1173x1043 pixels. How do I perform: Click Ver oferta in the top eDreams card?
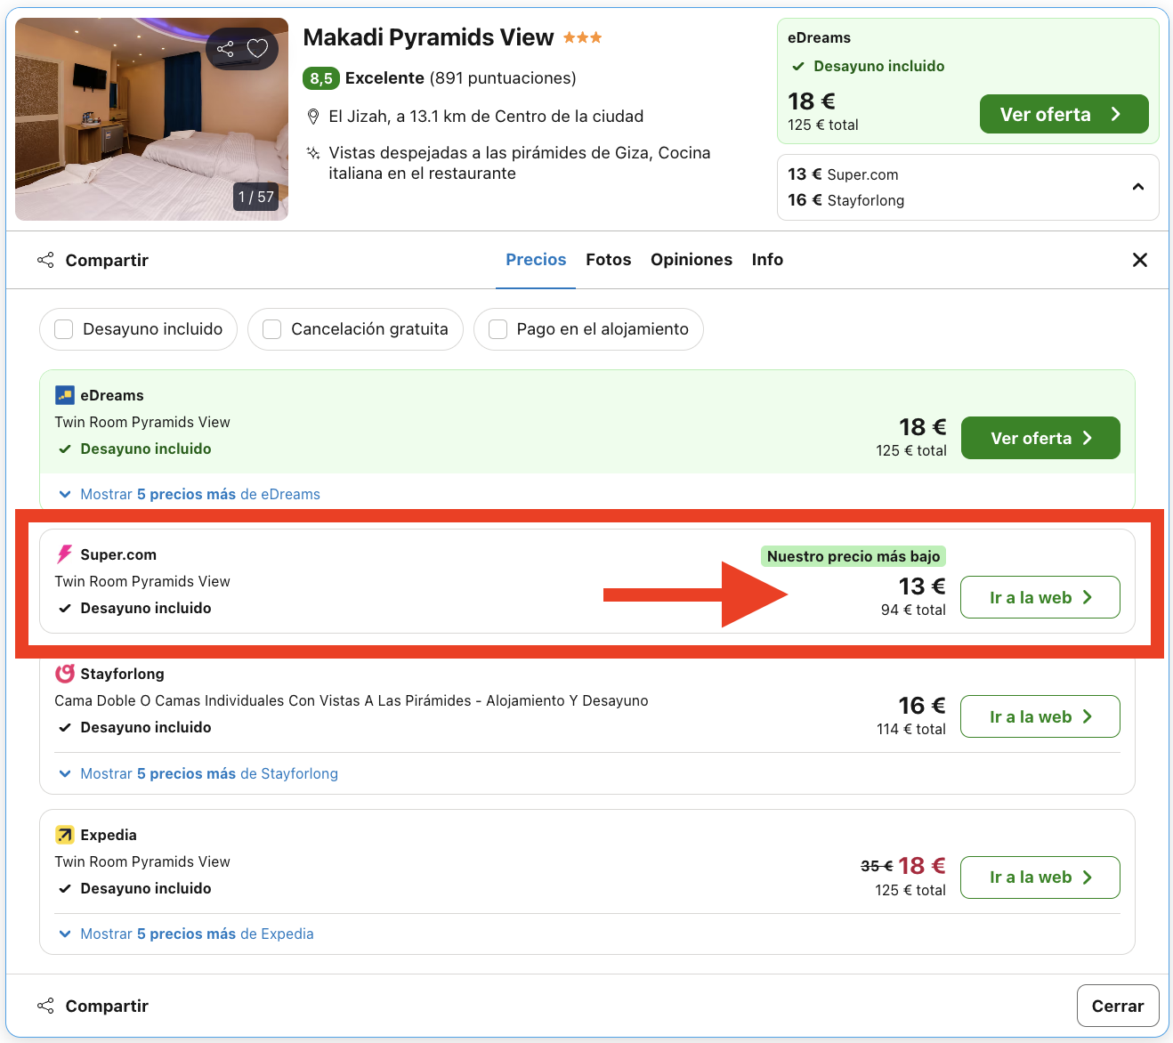click(x=1064, y=114)
